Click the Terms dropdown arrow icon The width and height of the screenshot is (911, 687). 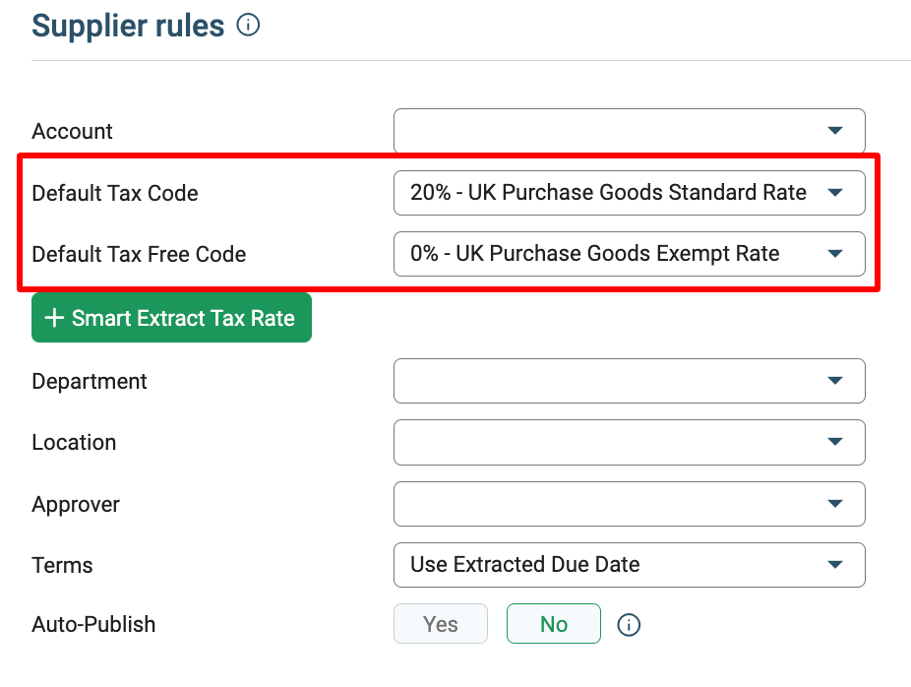(x=835, y=564)
